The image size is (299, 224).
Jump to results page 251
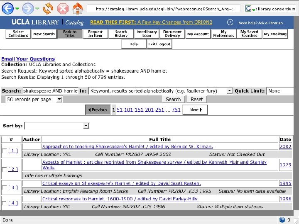159,110
